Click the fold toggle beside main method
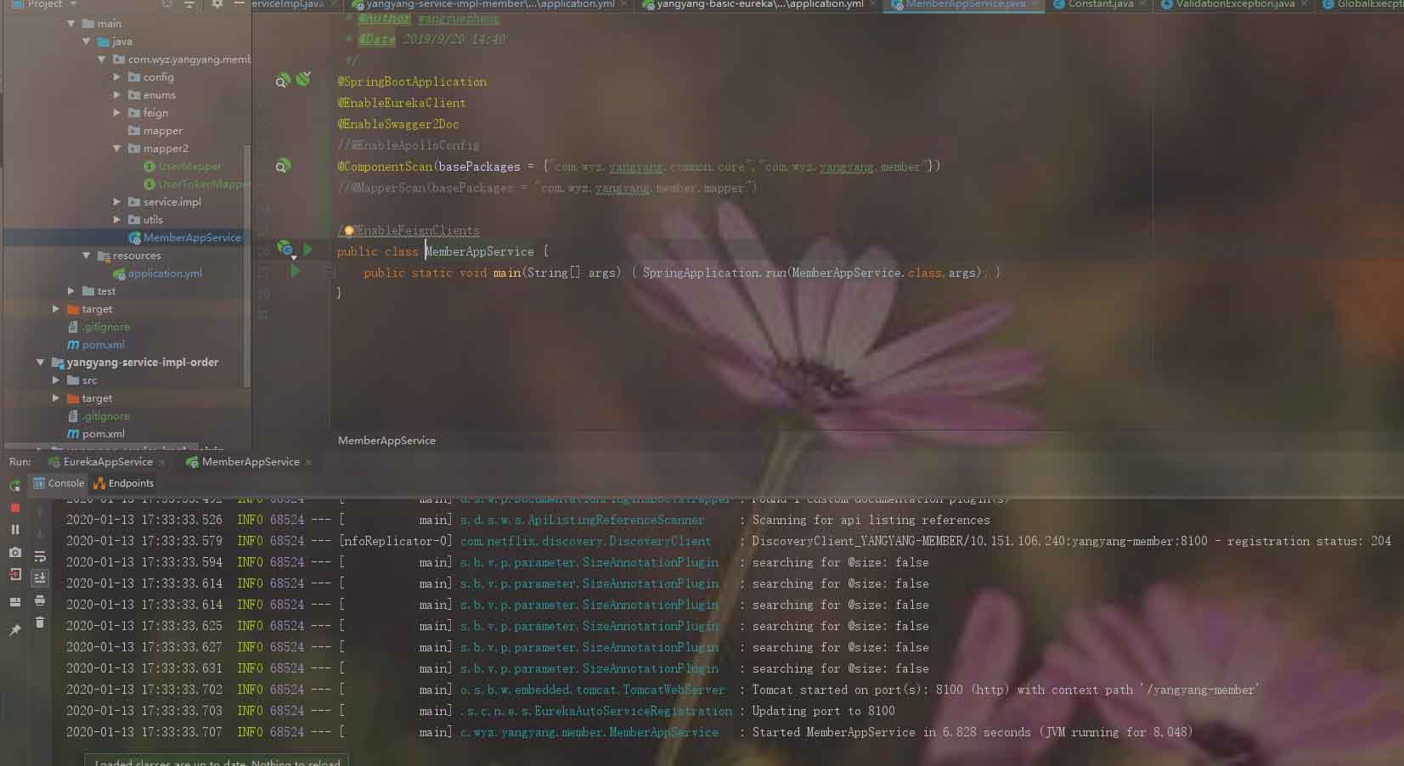Image resolution: width=1404 pixels, height=766 pixels. coord(330,273)
